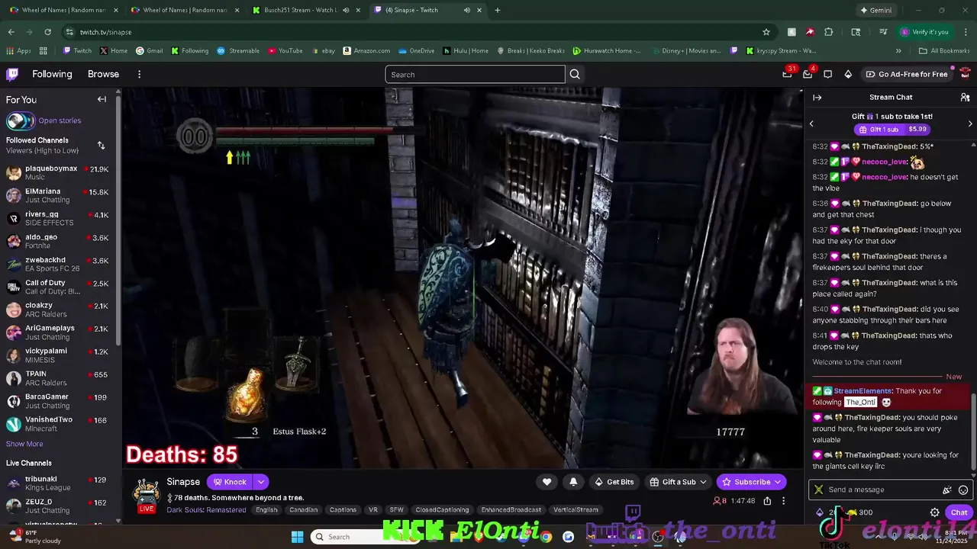This screenshot has height=549, width=977.
Task: Open Chrome extensions puzzle icon
Action: point(829,32)
